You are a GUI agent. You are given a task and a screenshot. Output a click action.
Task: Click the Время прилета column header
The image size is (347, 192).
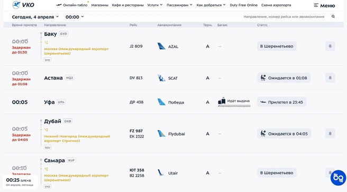tap(24, 25)
